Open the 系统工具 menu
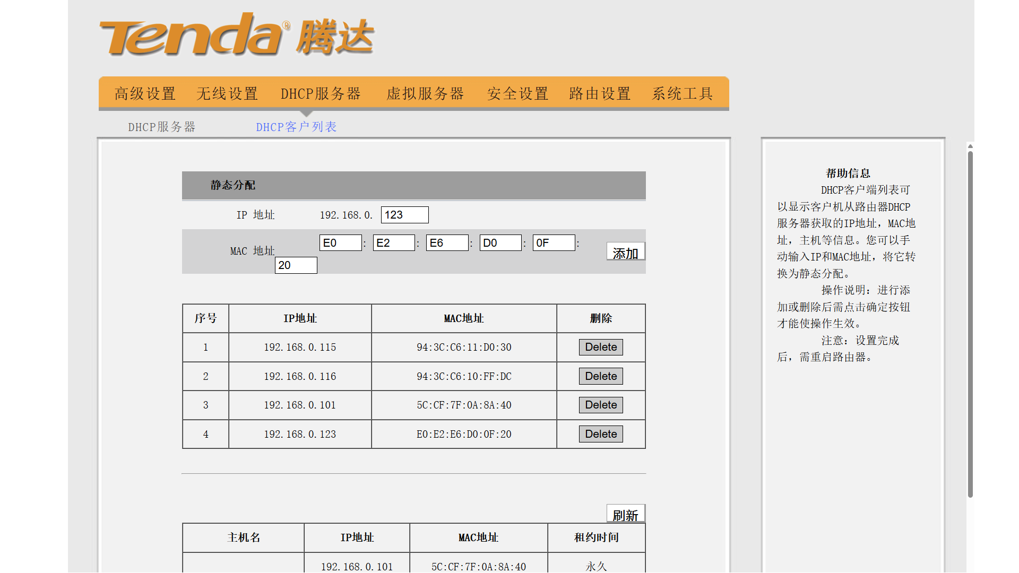 click(682, 94)
